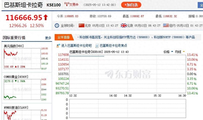The width and height of the screenshot is (203, 120).
Task: Click the 16:30 time axis label
Action: tap(182, 95)
